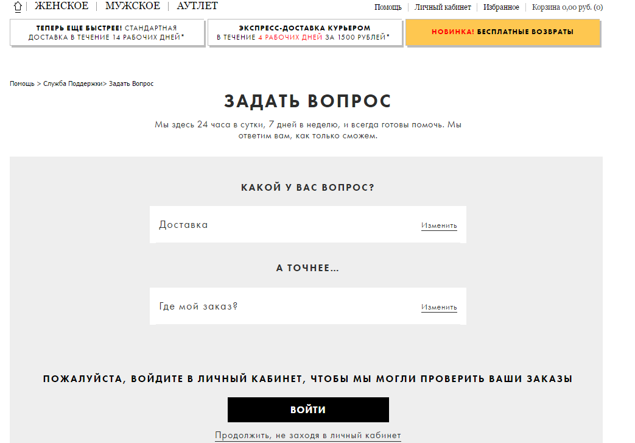635x443 pixels.
Task: Go to the АУТЛЕТ section
Action: [197, 6]
